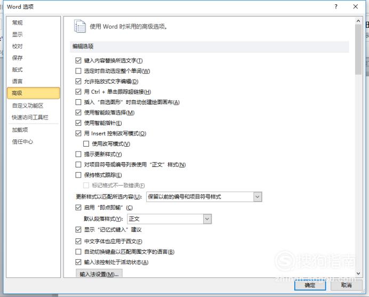Open 信任中心 category
Screen dimensions: 369x297
coord(33,141)
